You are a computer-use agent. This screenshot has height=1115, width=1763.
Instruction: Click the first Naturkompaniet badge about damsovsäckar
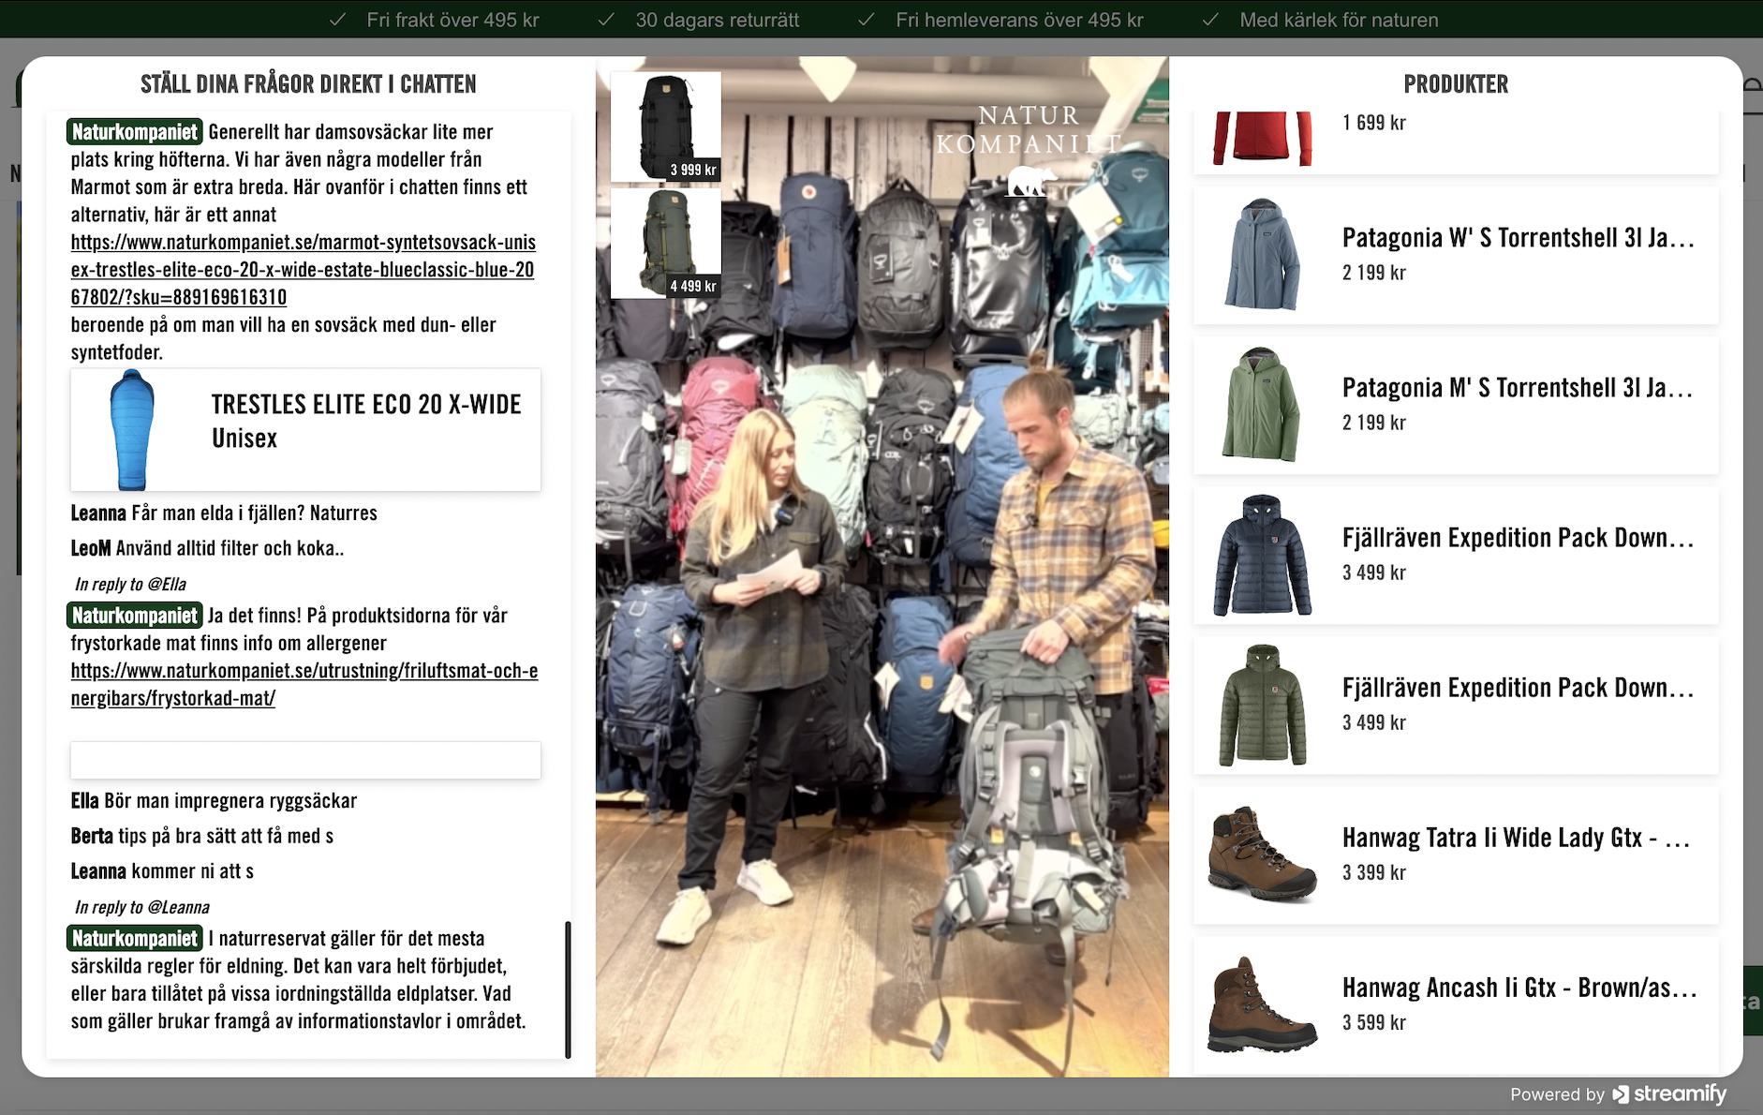[x=135, y=132]
